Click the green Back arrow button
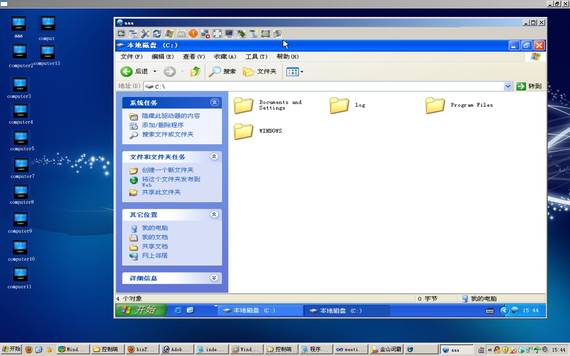570x356 pixels. [126, 71]
